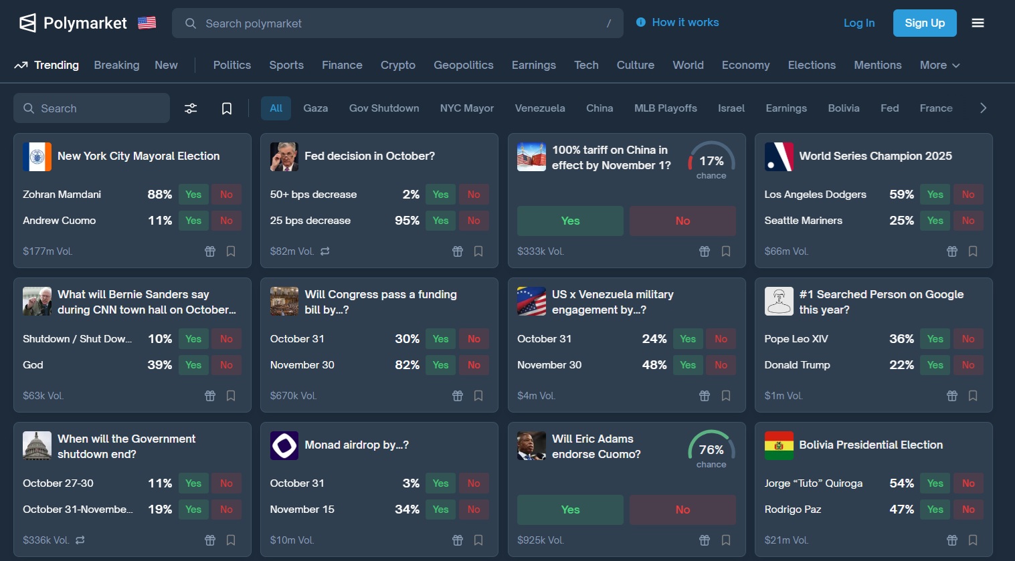
Task: Click gift icon on Government shutdown end card
Action: point(210,540)
